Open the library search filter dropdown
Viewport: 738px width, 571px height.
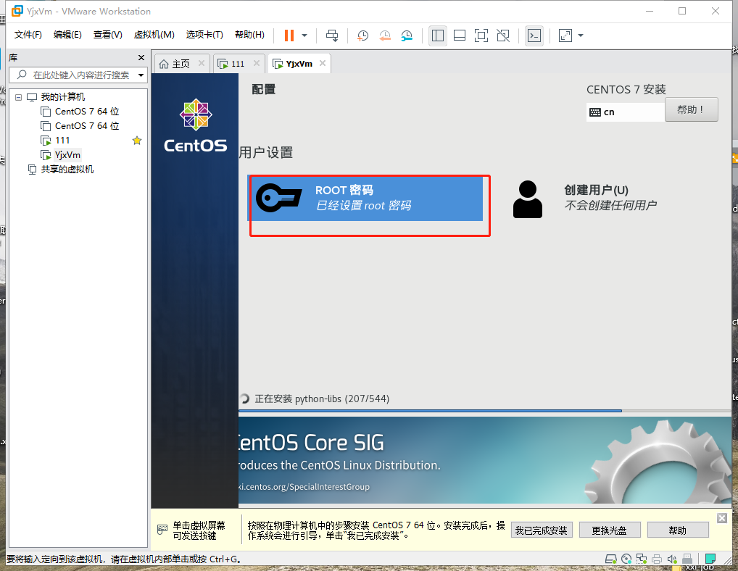[x=141, y=75]
